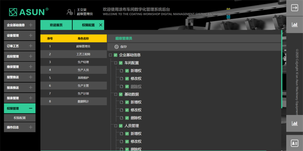Toggle 修改权 checkbox under 基础数据
The height and width of the screenshot is (151, 303).
127,110
